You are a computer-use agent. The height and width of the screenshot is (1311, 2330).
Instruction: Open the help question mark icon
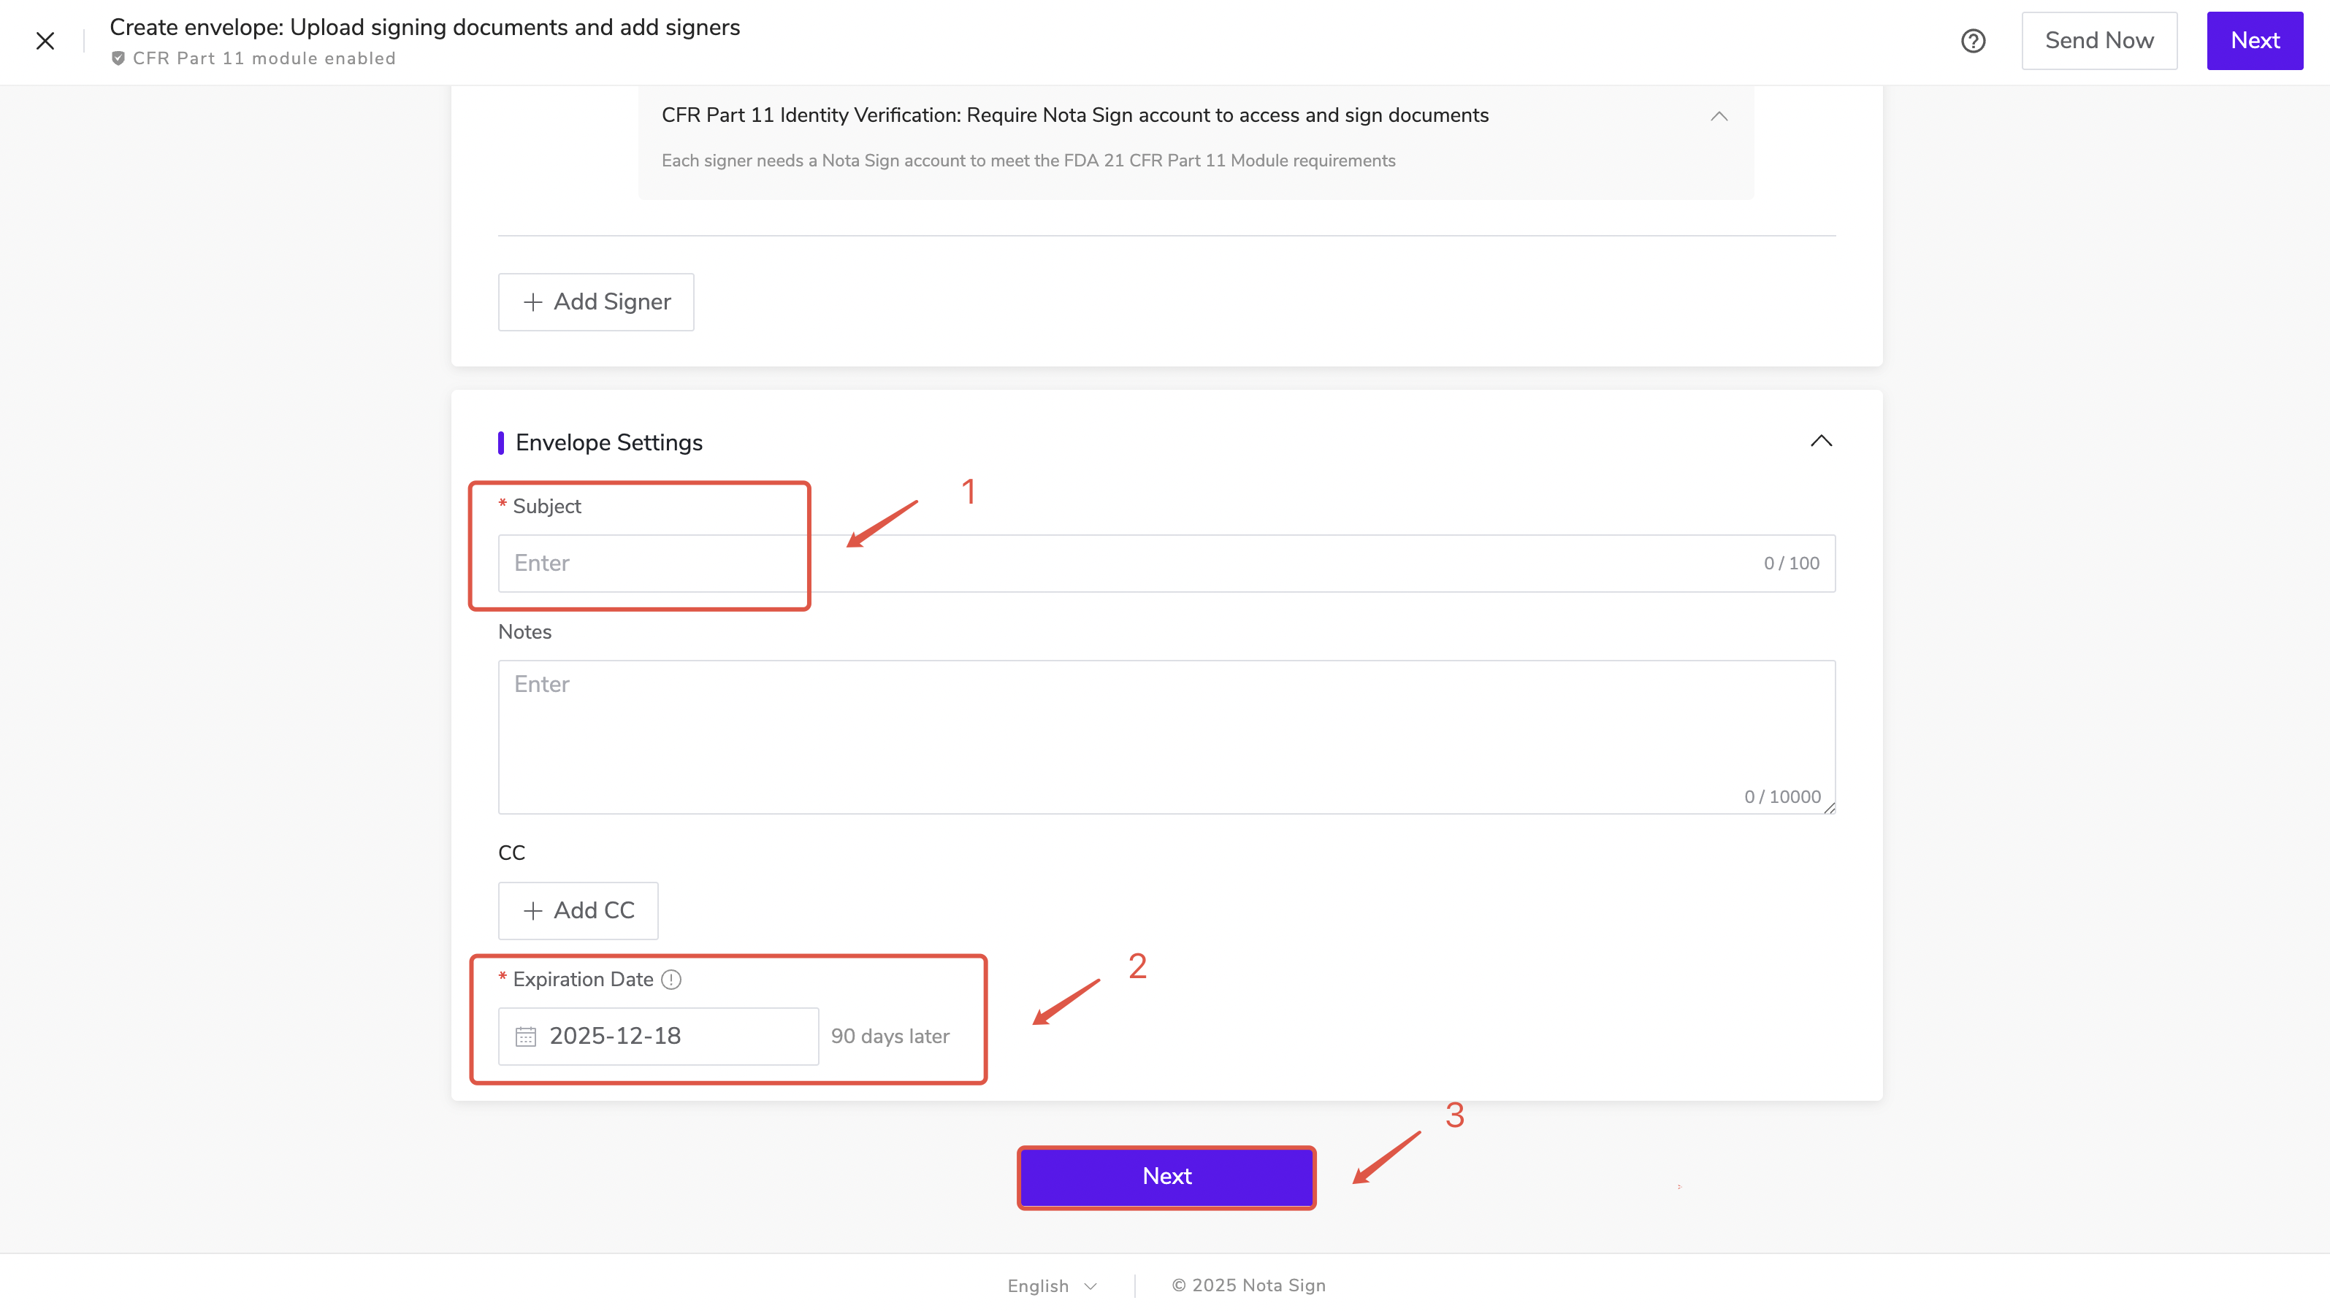point(1973,41)
